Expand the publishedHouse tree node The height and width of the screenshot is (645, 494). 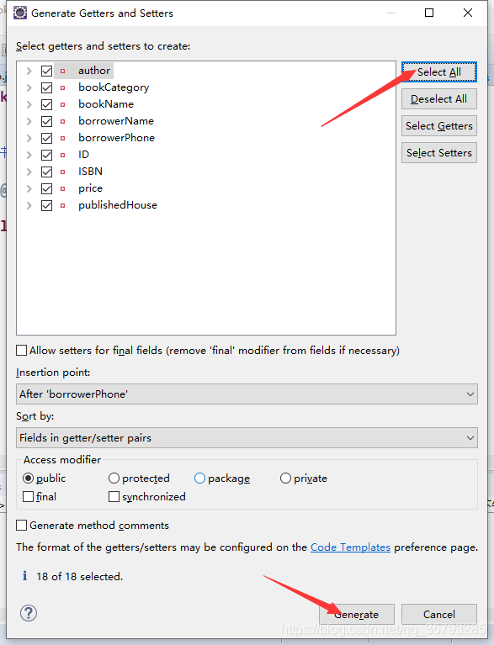[29, 205]
